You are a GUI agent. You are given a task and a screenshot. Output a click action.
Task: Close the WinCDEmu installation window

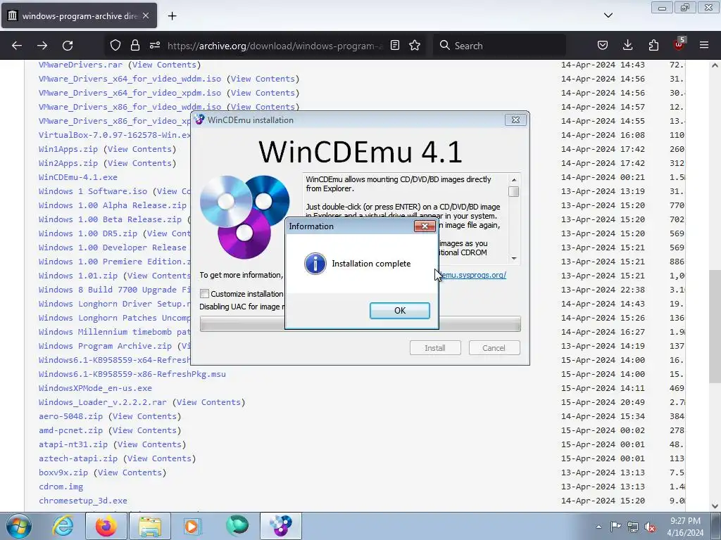tap(515, 120)
